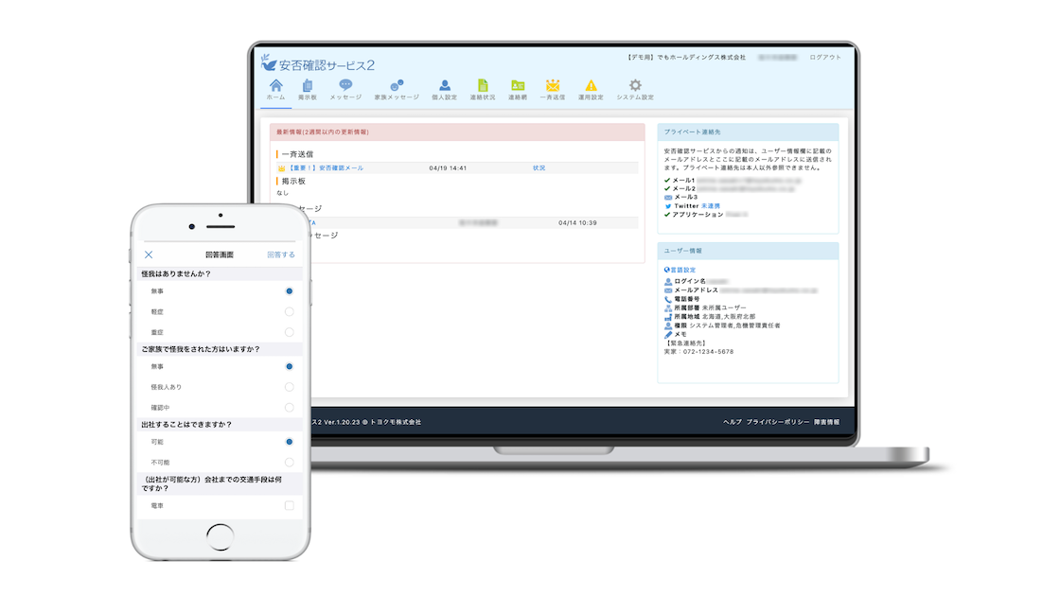Click the ユーザー情報 panel header

click(748, 251)
